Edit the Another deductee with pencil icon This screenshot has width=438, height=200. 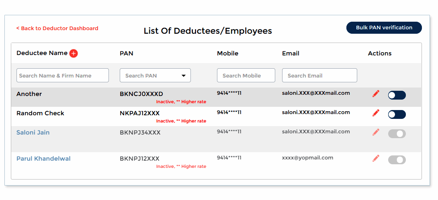pos(376,94)
